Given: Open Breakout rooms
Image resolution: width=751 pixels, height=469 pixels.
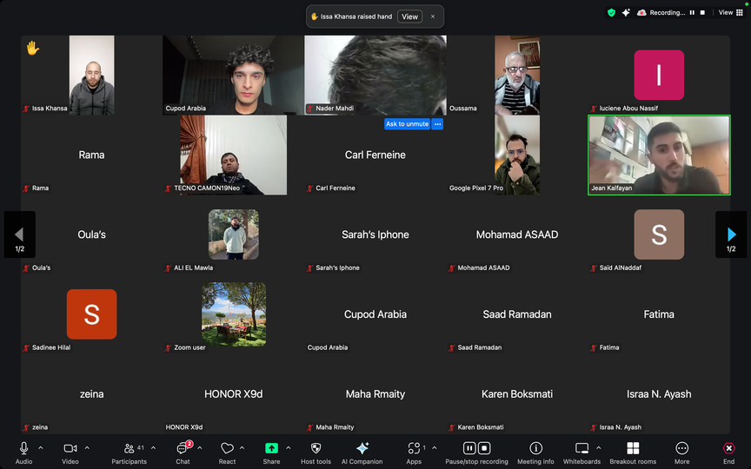Looking at the screenshot, I should point(633,453).
